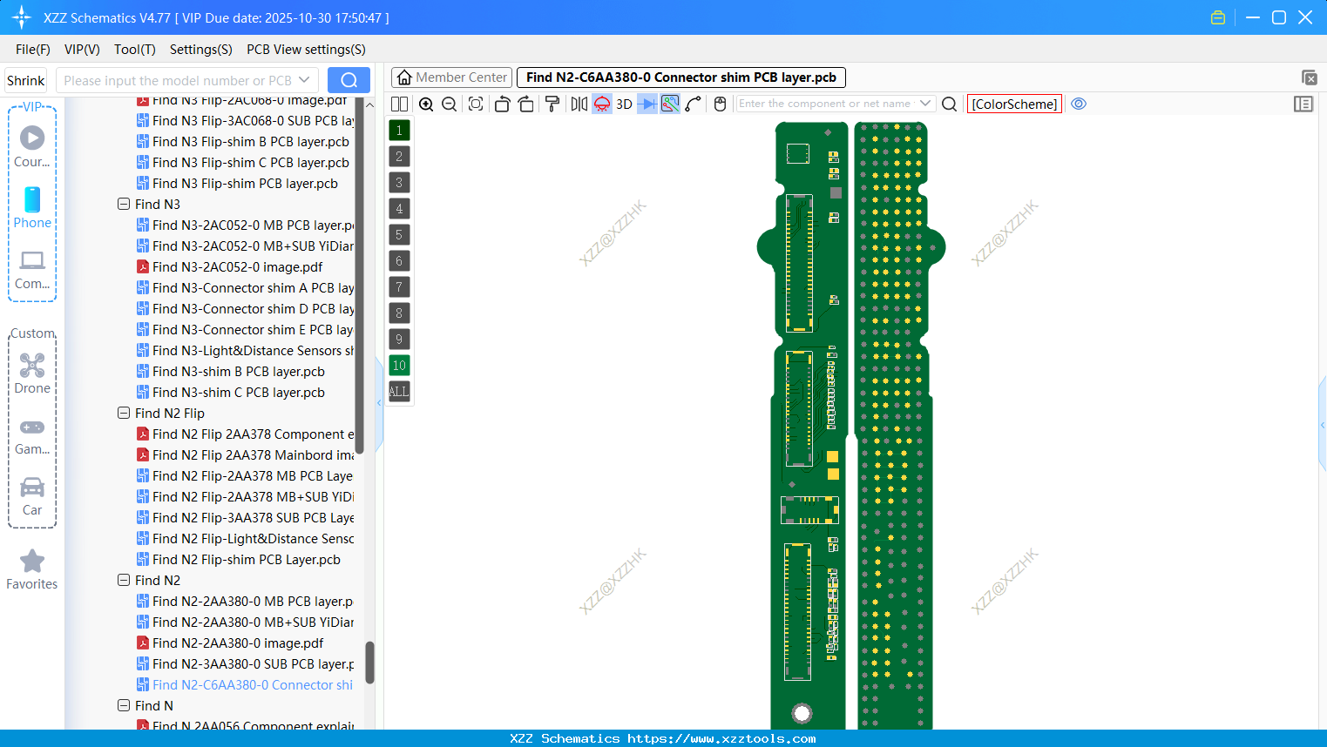Open the Tool(T) menu
The width and height of the screenshot is (1327, 747).
(x=134, y=50)
